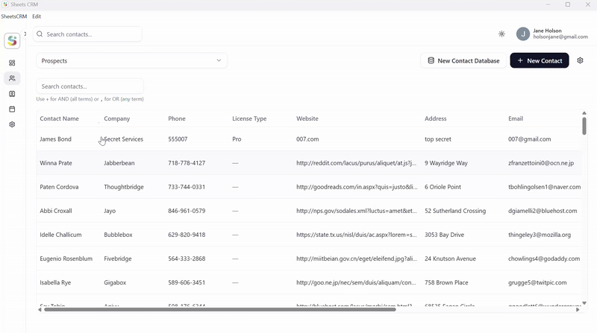
Task: Select the Idelle Challicum contact name
Action: click(x=60, y=235)
